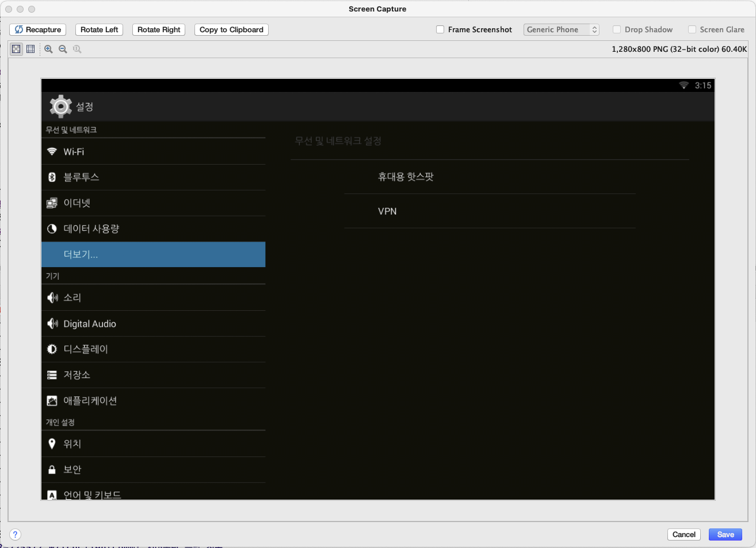
Task: Click the actual size magnifier icon
Action: coord(77,50)
